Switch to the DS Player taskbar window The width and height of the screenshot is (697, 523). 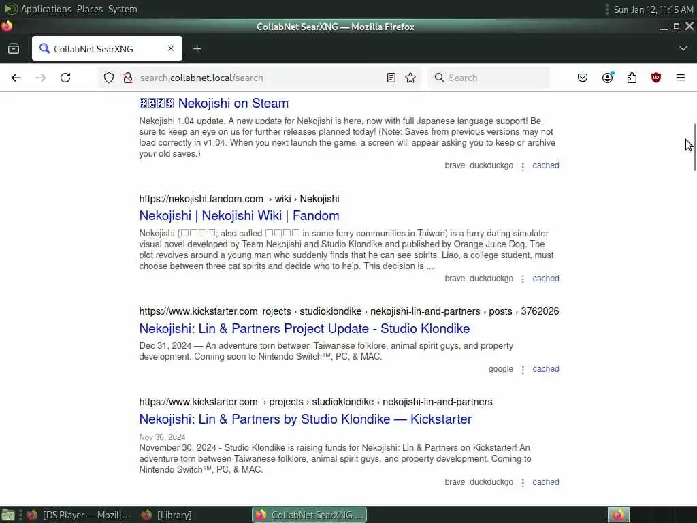(79, 515)
